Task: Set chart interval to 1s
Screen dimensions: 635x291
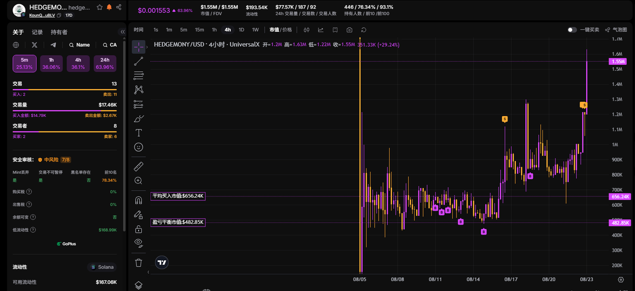Action: pos(156,30)
